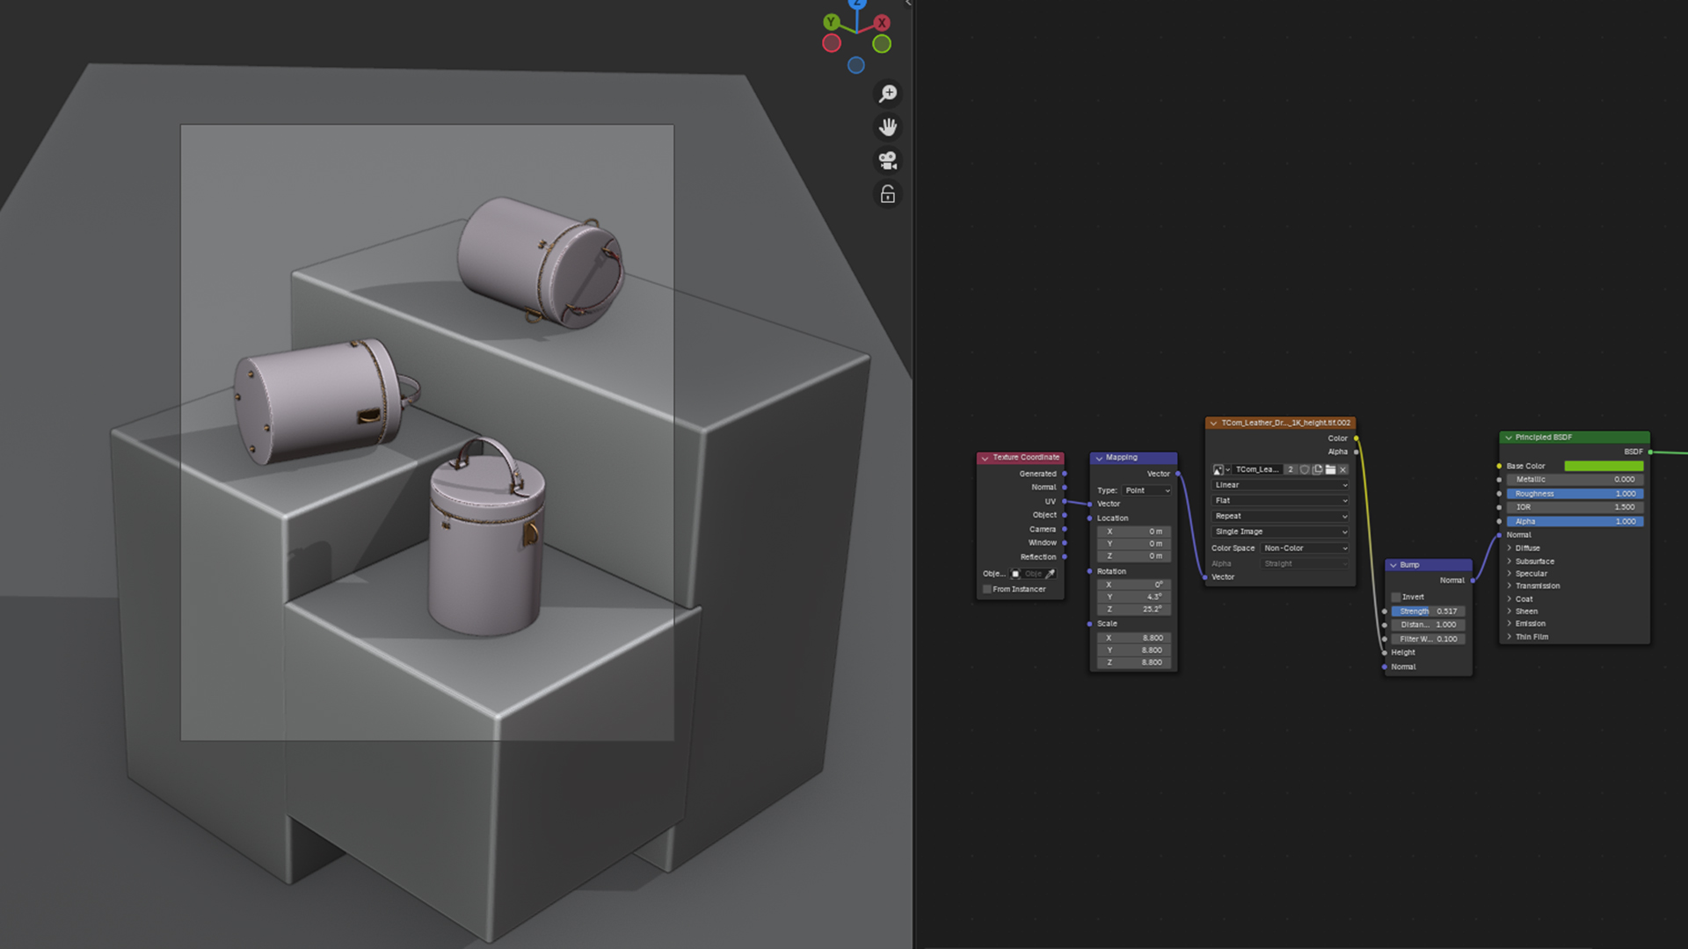Unlink image with the X icon

pyautogui.click(x=1343, y=470)
